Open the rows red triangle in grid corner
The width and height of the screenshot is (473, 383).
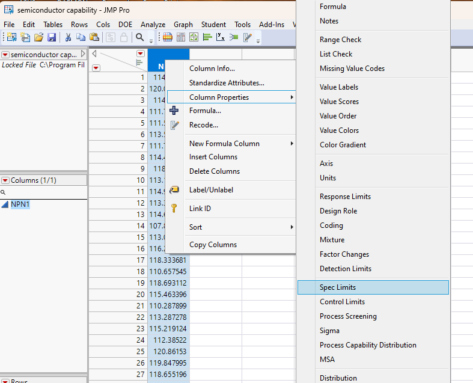pyautogui.click(x=96, y=68)
